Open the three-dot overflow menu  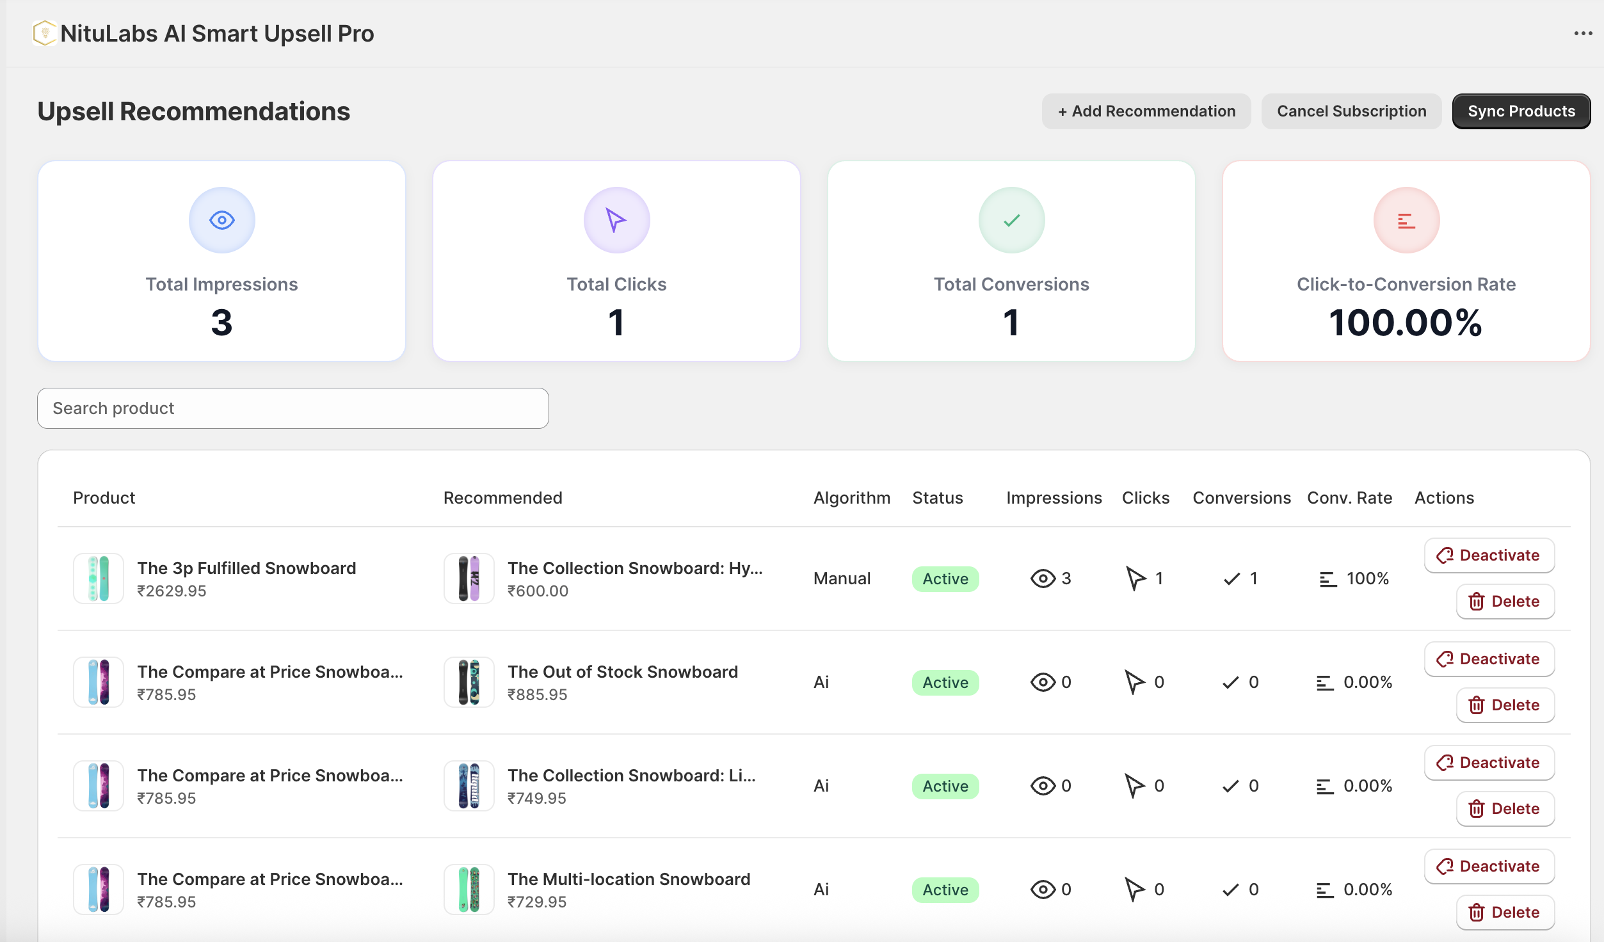pos(1584,33)
